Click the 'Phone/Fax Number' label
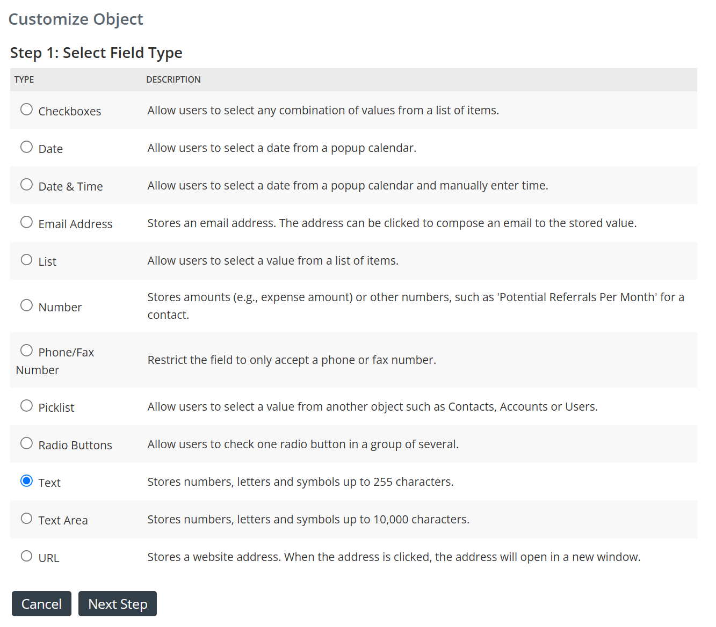Screen dimensions: 716x627 tap(55, 361)
